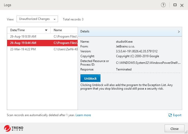Click the version number 3.5.0.AI-191.8026.42.35.5791312
Screen dimensions: 188x134
tap(137, 51)
